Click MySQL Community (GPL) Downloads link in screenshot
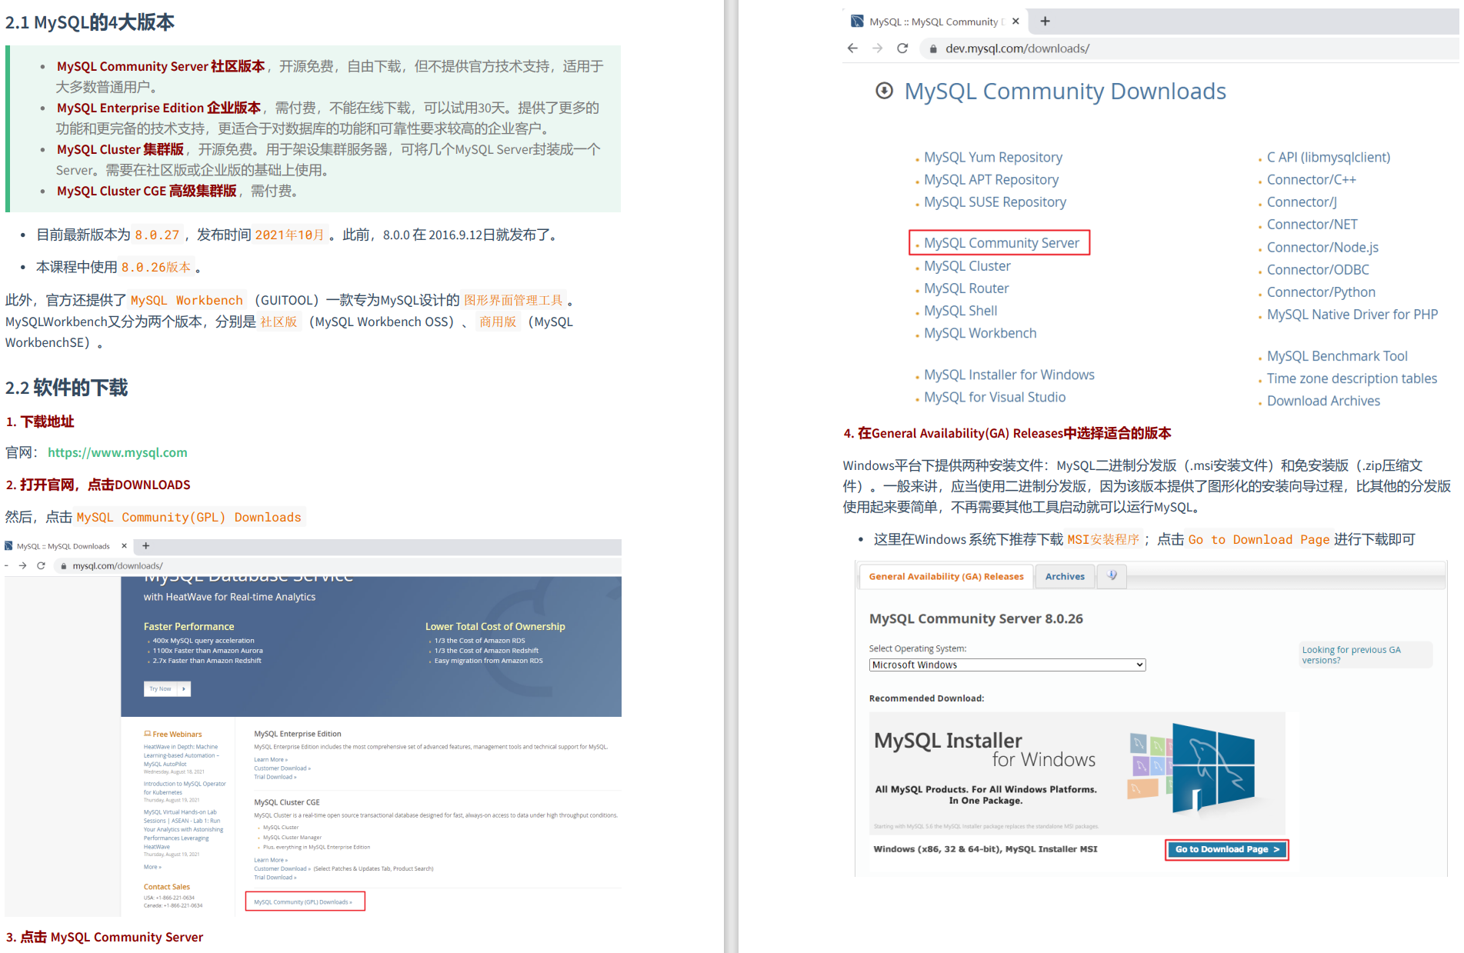Viewport: 1464px width, 953px height. point(303,901)
